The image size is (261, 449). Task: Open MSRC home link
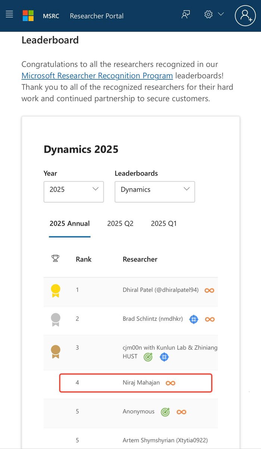(50, 16)
